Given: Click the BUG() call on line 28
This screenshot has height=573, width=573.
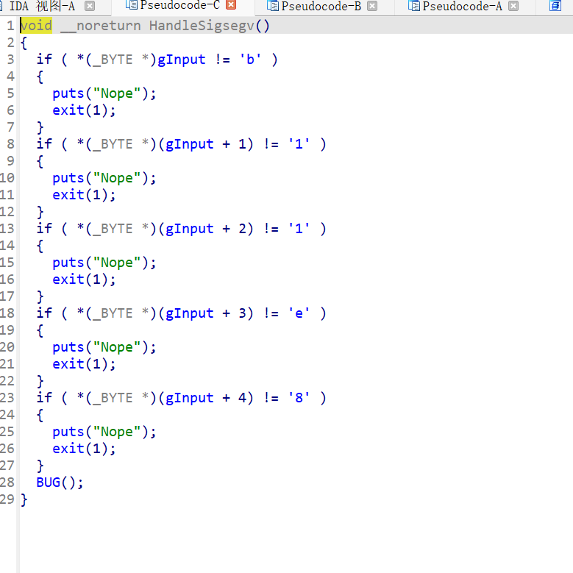Looking at the screenshot, I should point(60,483).
